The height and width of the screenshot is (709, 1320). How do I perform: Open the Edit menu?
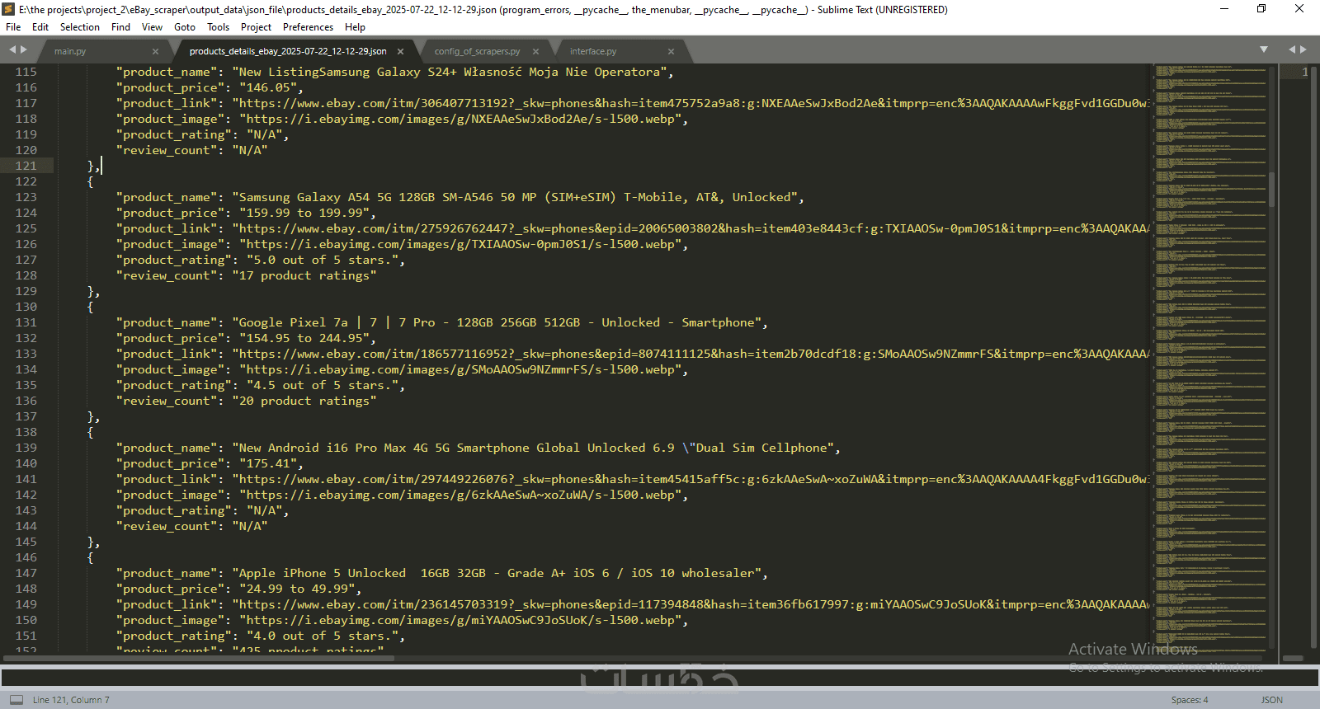pos(40,27)
